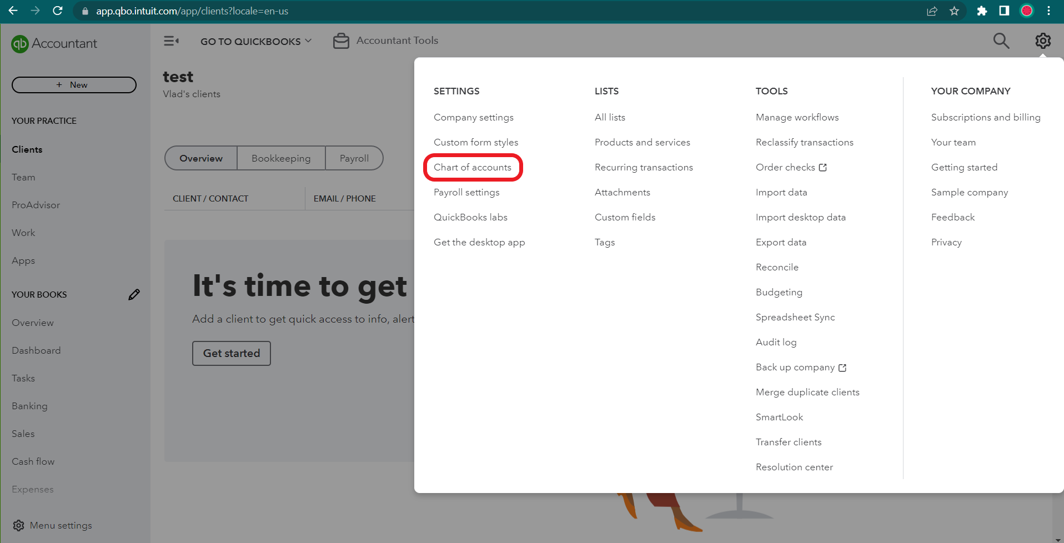Click the Get started button
The height and width of the screenshot is (543, 1064).
pos(232,353)
